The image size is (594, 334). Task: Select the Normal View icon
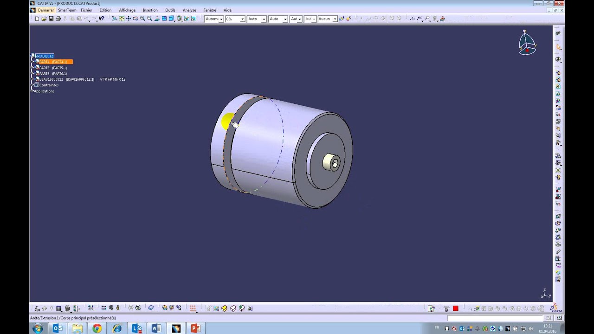click(x=157, y=19)
